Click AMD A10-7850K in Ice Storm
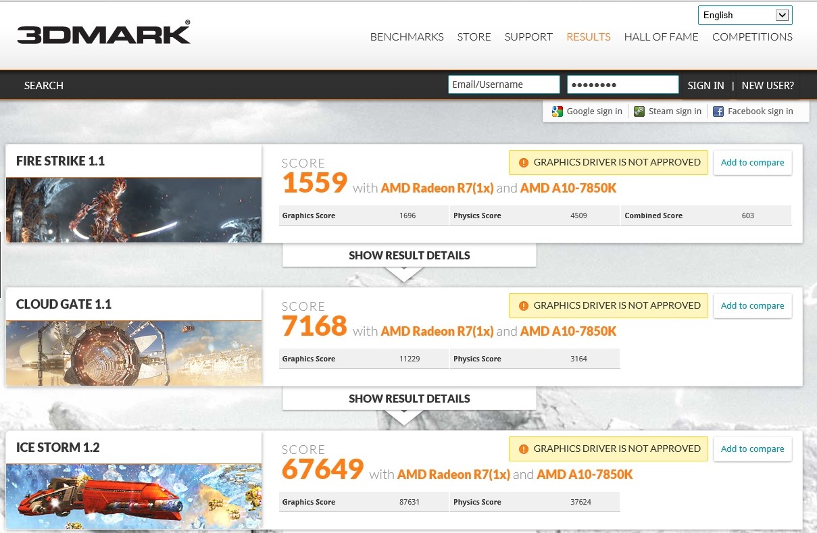 point(585,474)
